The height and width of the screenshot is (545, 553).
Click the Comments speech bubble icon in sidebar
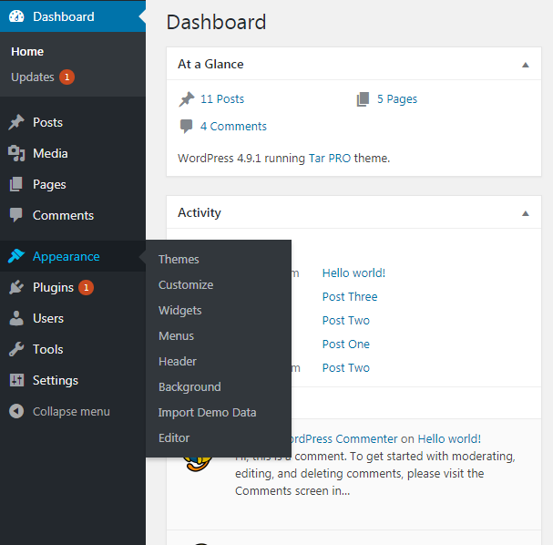click(16, 215)
